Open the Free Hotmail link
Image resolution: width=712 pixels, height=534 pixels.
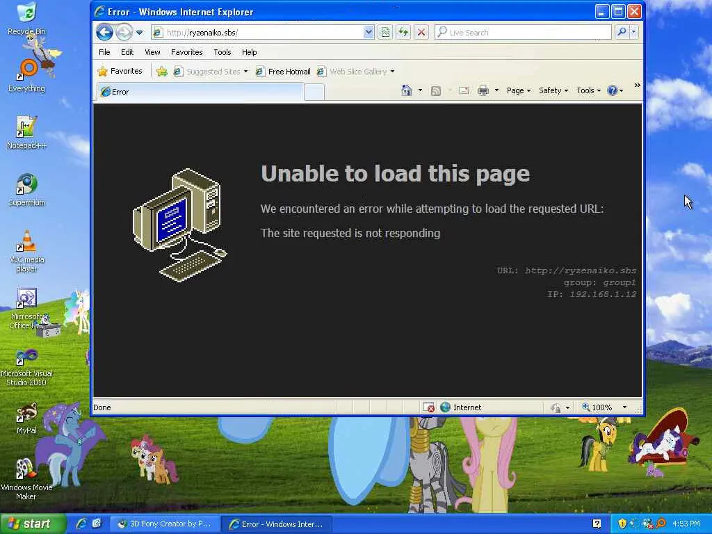coord(284,72)
